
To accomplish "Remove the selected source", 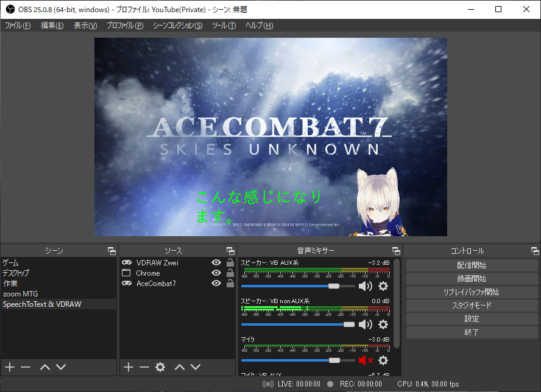I will click(x=144, y=367).
